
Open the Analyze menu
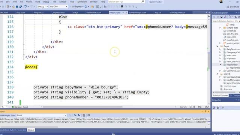tap(63, 1)
